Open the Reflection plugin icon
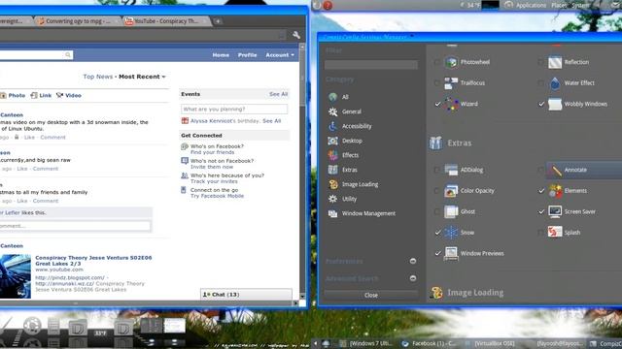This screenshot has height=349, width=622. click(555, 62)
